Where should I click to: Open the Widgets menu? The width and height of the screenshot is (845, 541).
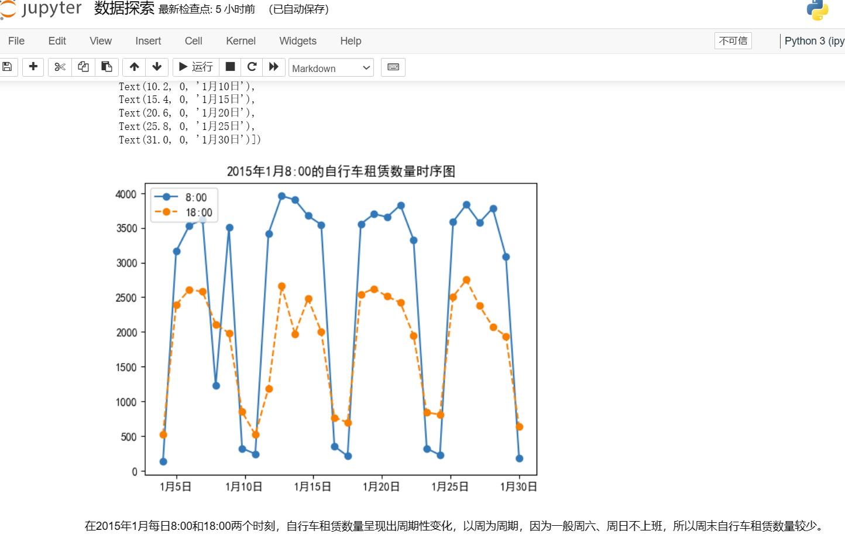(x=298, y=41)
